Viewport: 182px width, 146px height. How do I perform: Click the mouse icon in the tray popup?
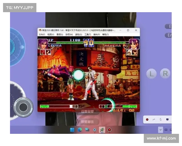tap(160, 120)
